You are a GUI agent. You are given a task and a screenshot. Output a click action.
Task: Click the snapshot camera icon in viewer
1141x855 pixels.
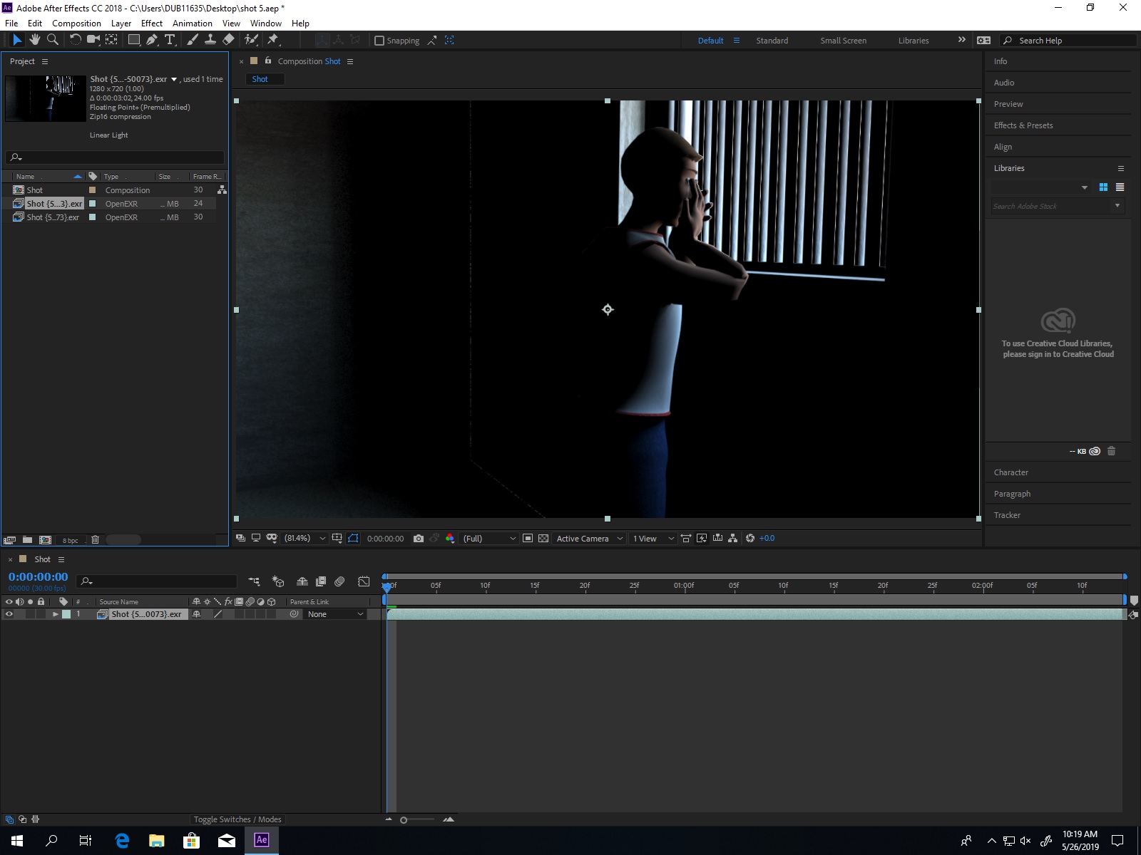point(419,539)
